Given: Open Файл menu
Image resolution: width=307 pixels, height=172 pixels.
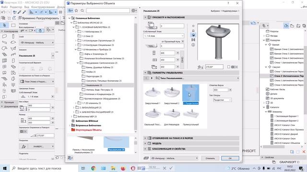Looking at the screenshot, I should [x=4, y=7].
